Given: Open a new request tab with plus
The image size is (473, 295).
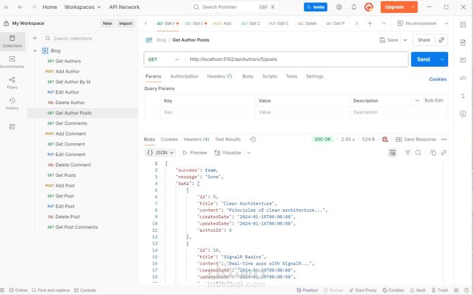Looking at the screenshot, I should [x=370, y=23].
